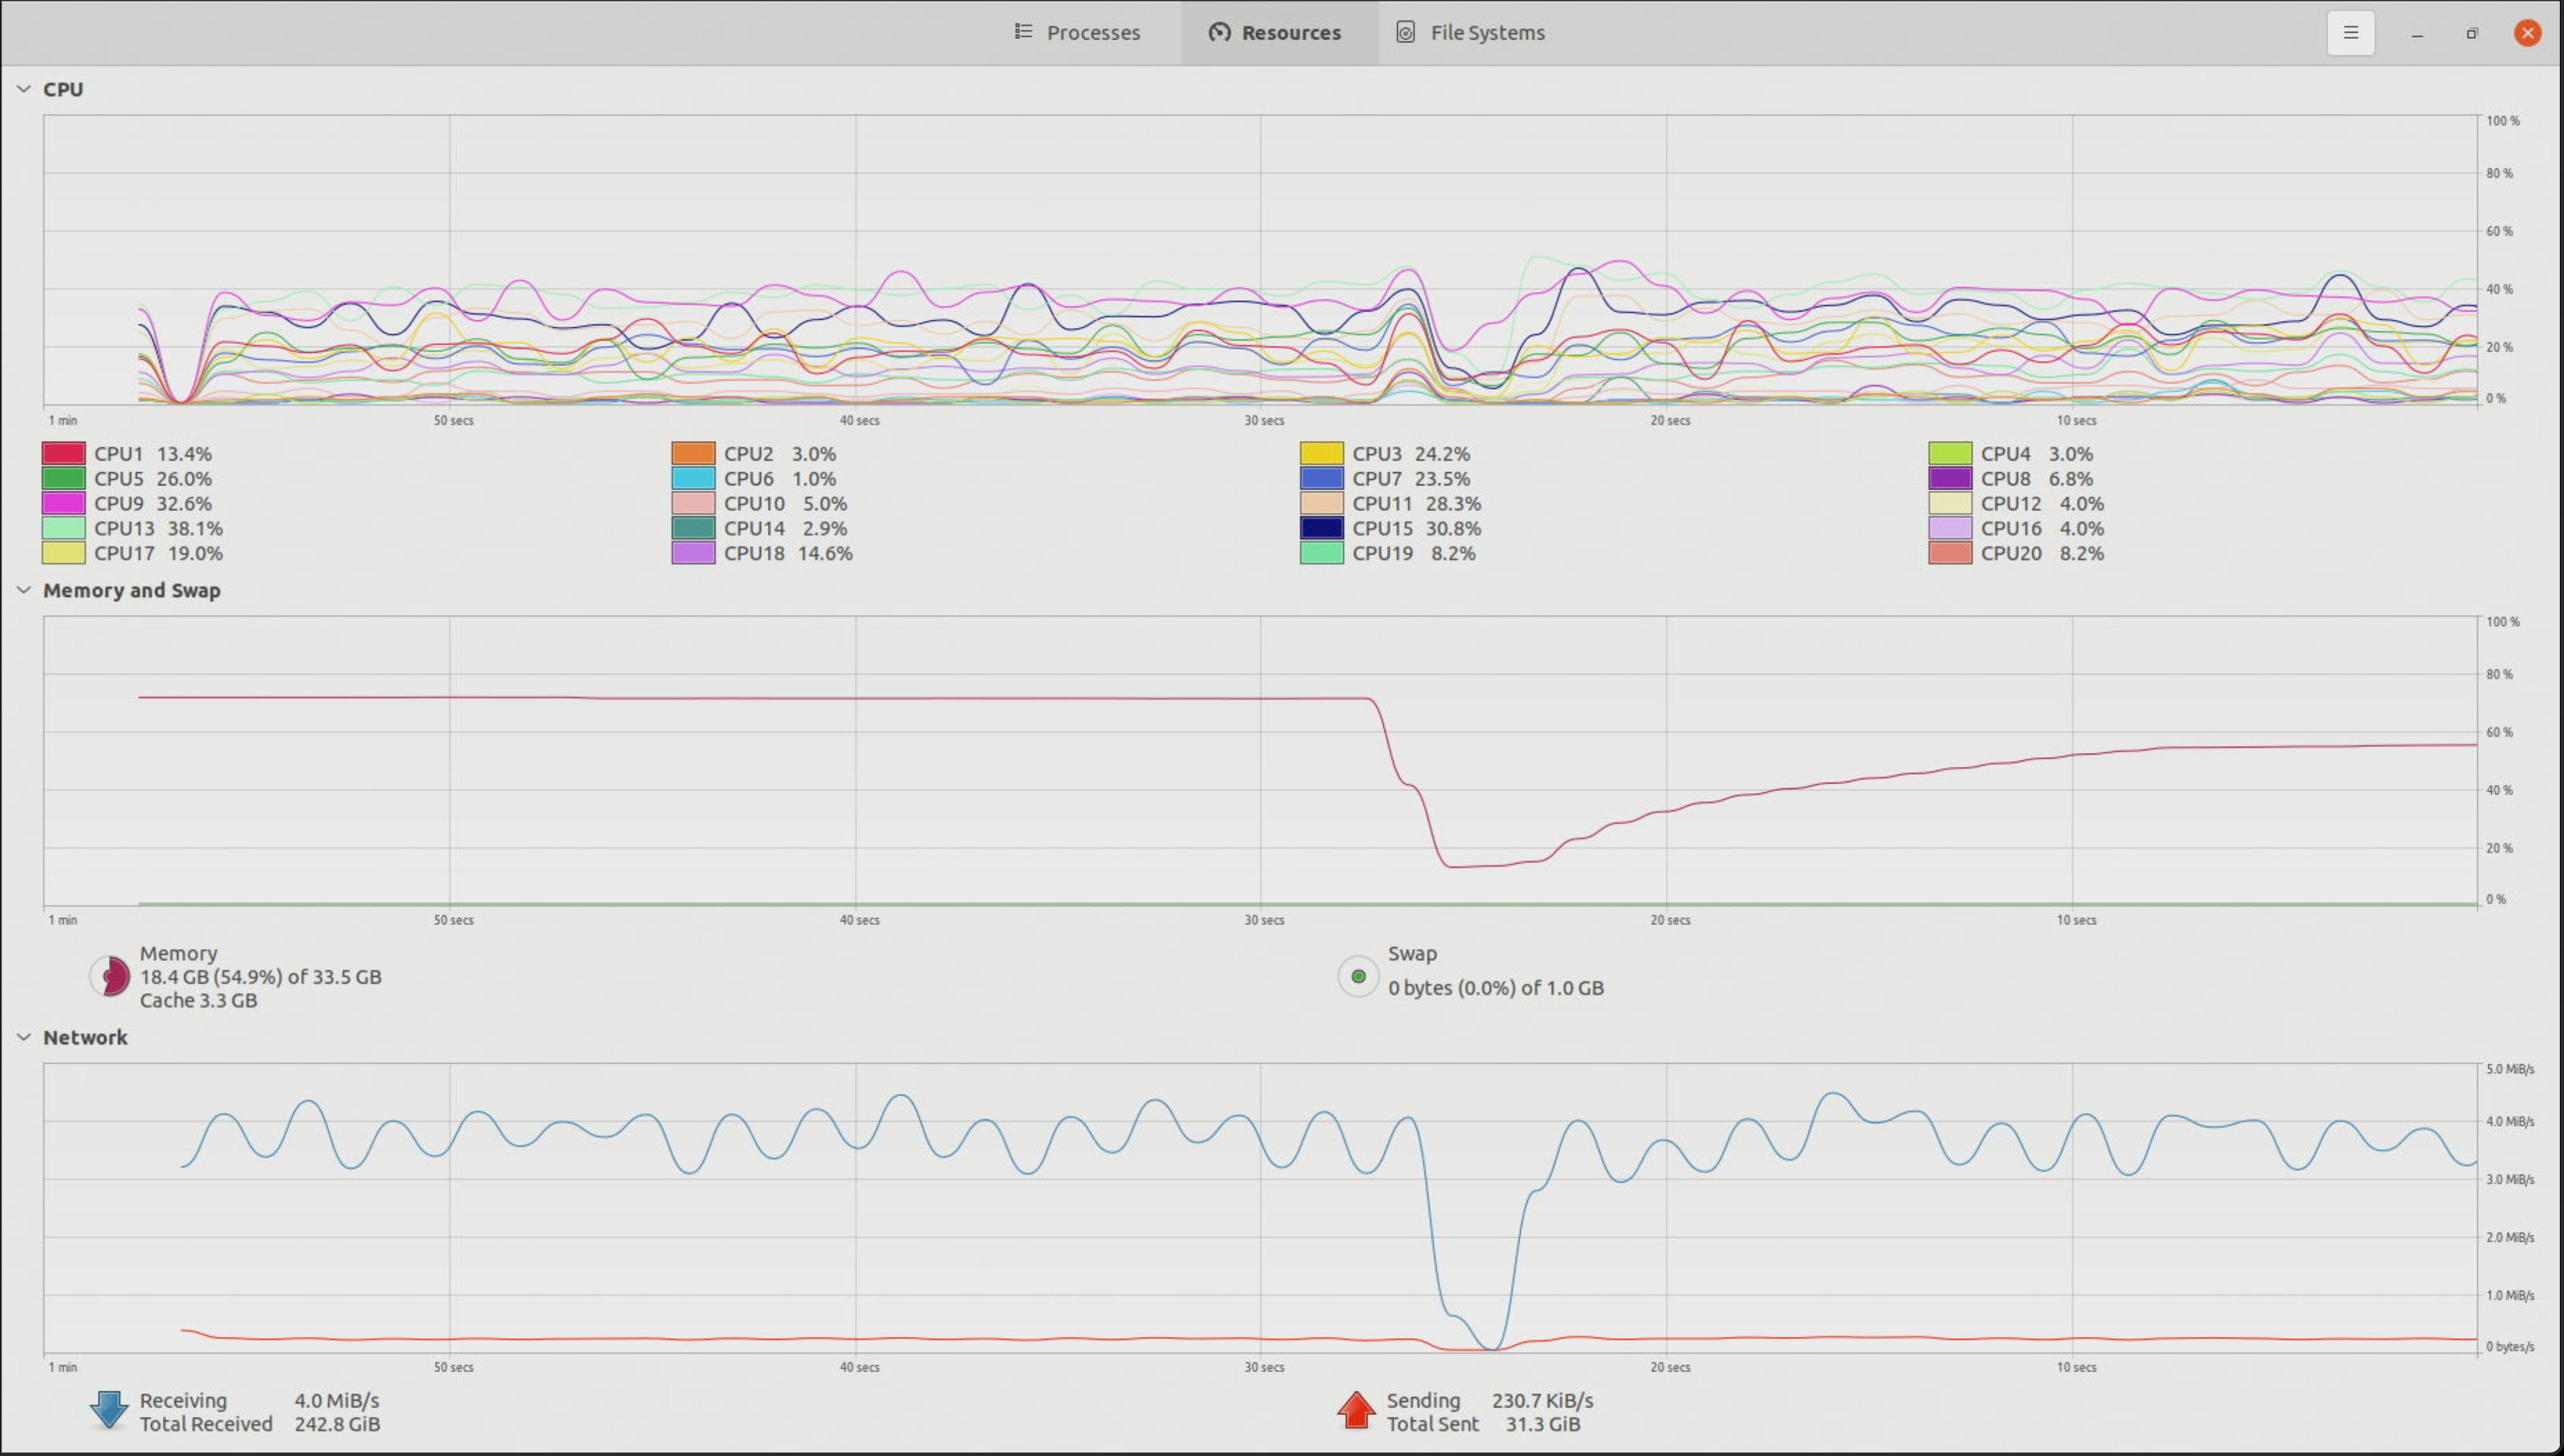Collapse the CPU section
Viewport: 2564px width, 1456px height.
[x=24, y=89]
